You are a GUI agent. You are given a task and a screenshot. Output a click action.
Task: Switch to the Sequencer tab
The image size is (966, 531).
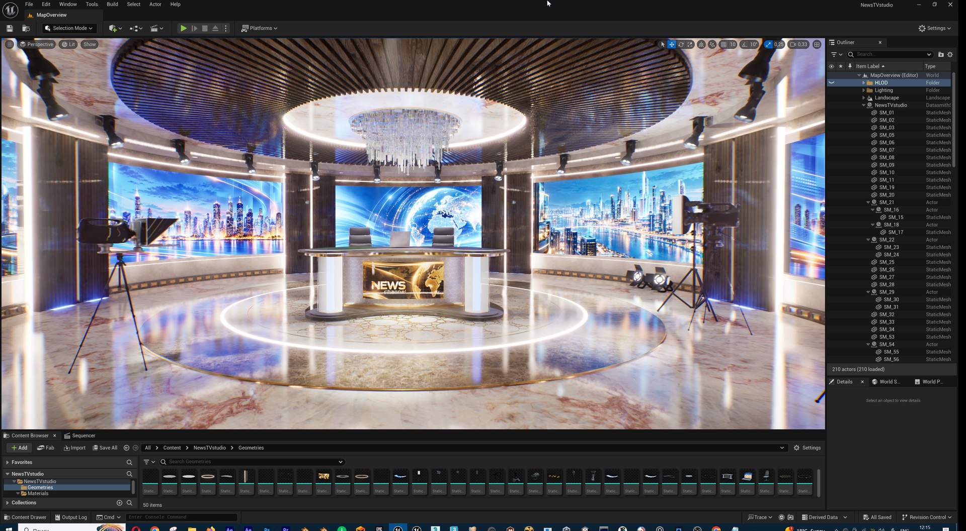pos(79,436)
